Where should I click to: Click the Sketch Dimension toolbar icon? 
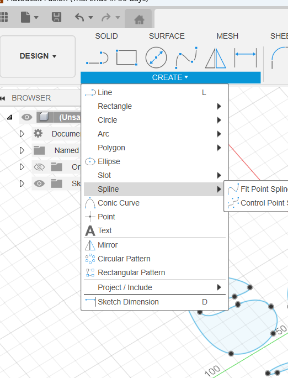pos(246,57)
